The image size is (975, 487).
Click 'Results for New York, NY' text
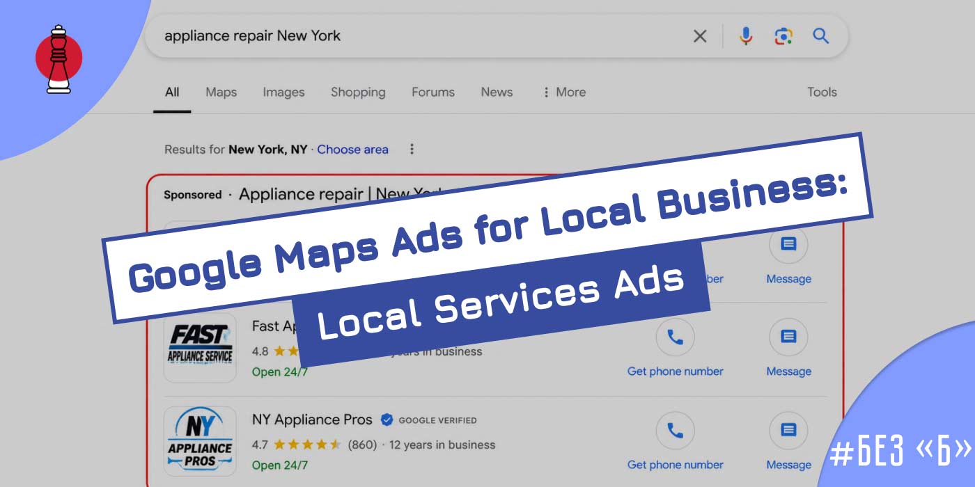point(235,150)
